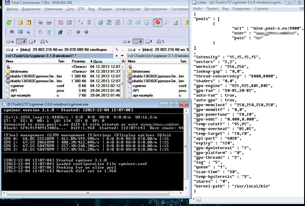Open left panel directory history arrow
The height and width of the screenshot is (206, 305).
(x=122, y=56)
